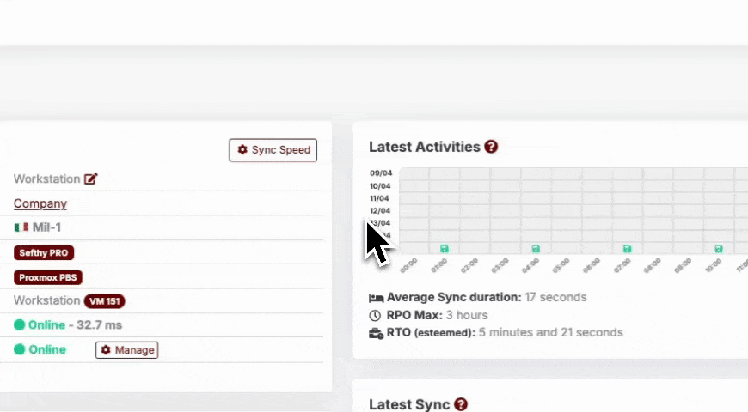Click the edit icon next to Workstation

click(90, 179)
